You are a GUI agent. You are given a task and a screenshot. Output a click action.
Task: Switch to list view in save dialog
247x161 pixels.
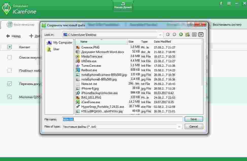(x=194, y=34)
